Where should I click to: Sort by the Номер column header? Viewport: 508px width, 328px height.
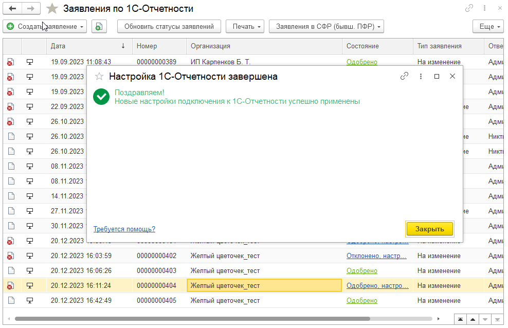[159, 46]
